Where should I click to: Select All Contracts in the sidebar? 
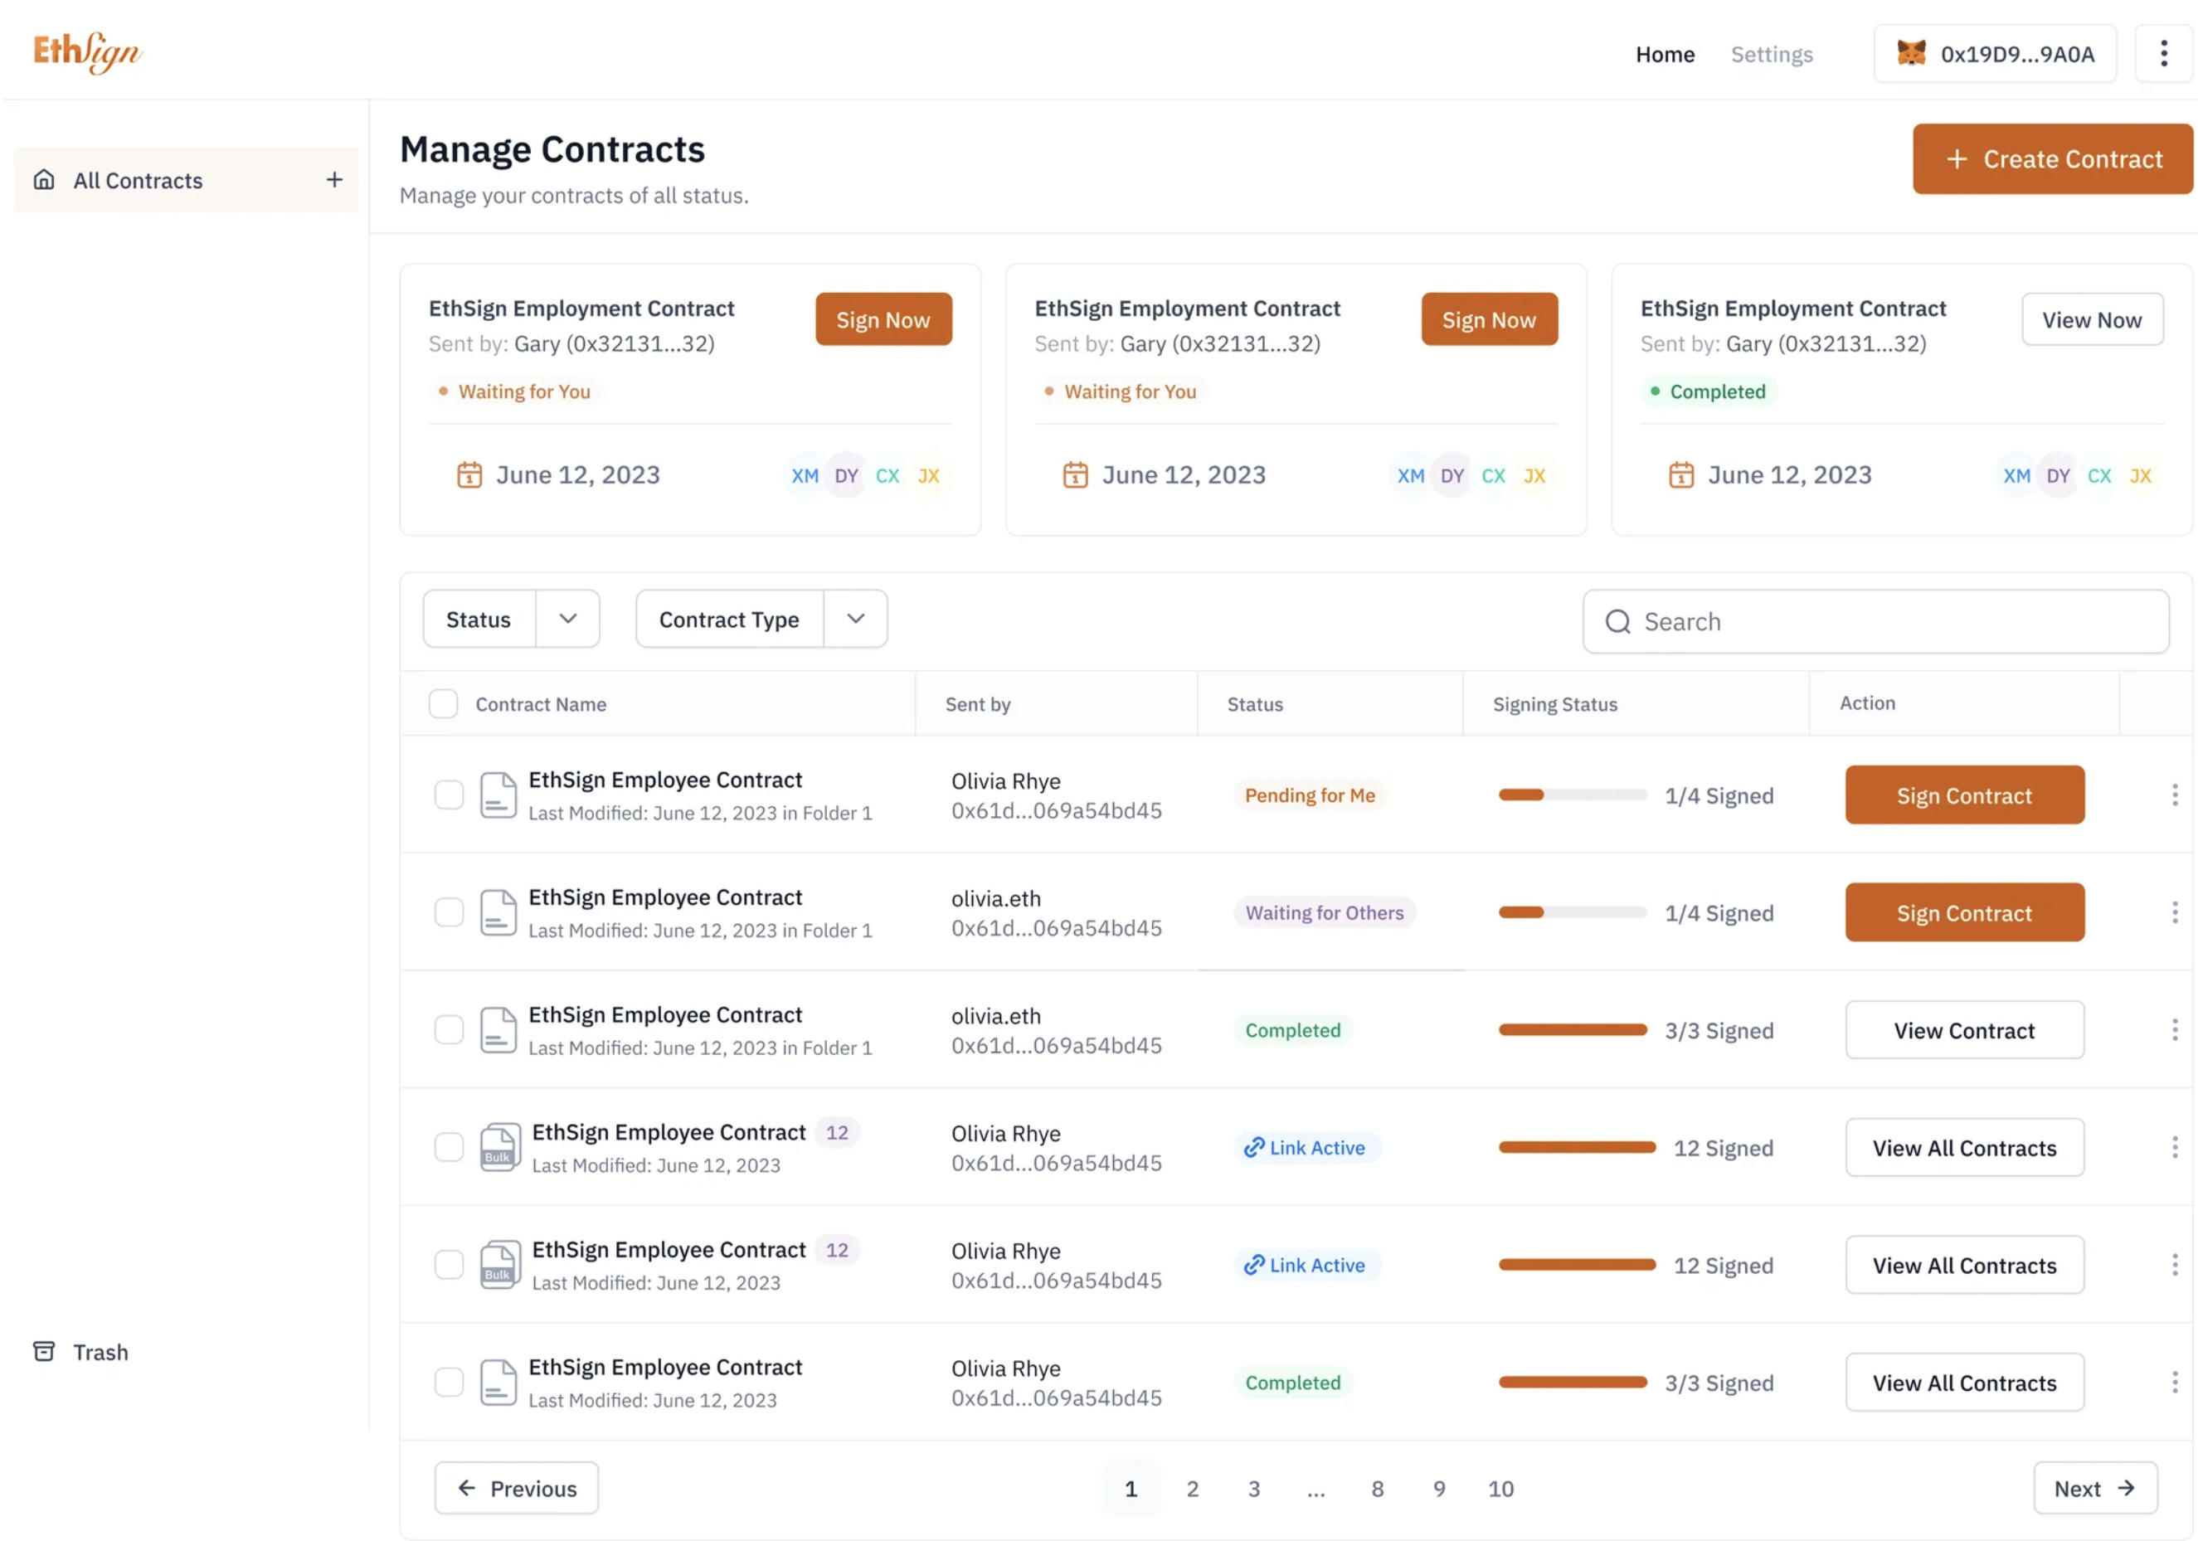[x=138, y=180]
